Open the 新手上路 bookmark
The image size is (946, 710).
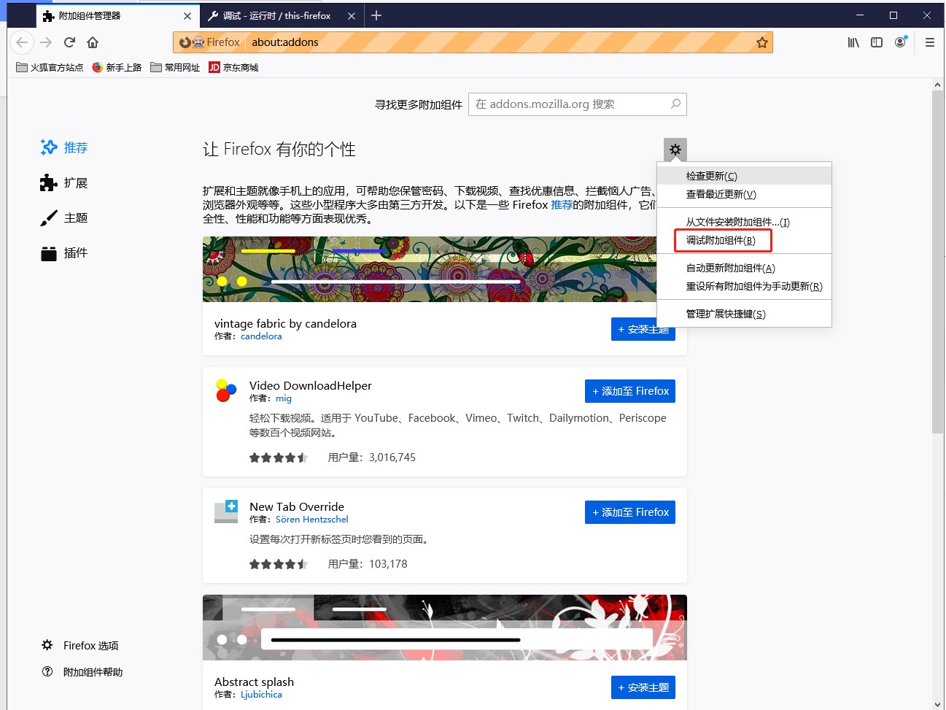117,67
